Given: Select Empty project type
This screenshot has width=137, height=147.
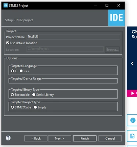Looking at the screenshot, I should (x=35, y=107).
